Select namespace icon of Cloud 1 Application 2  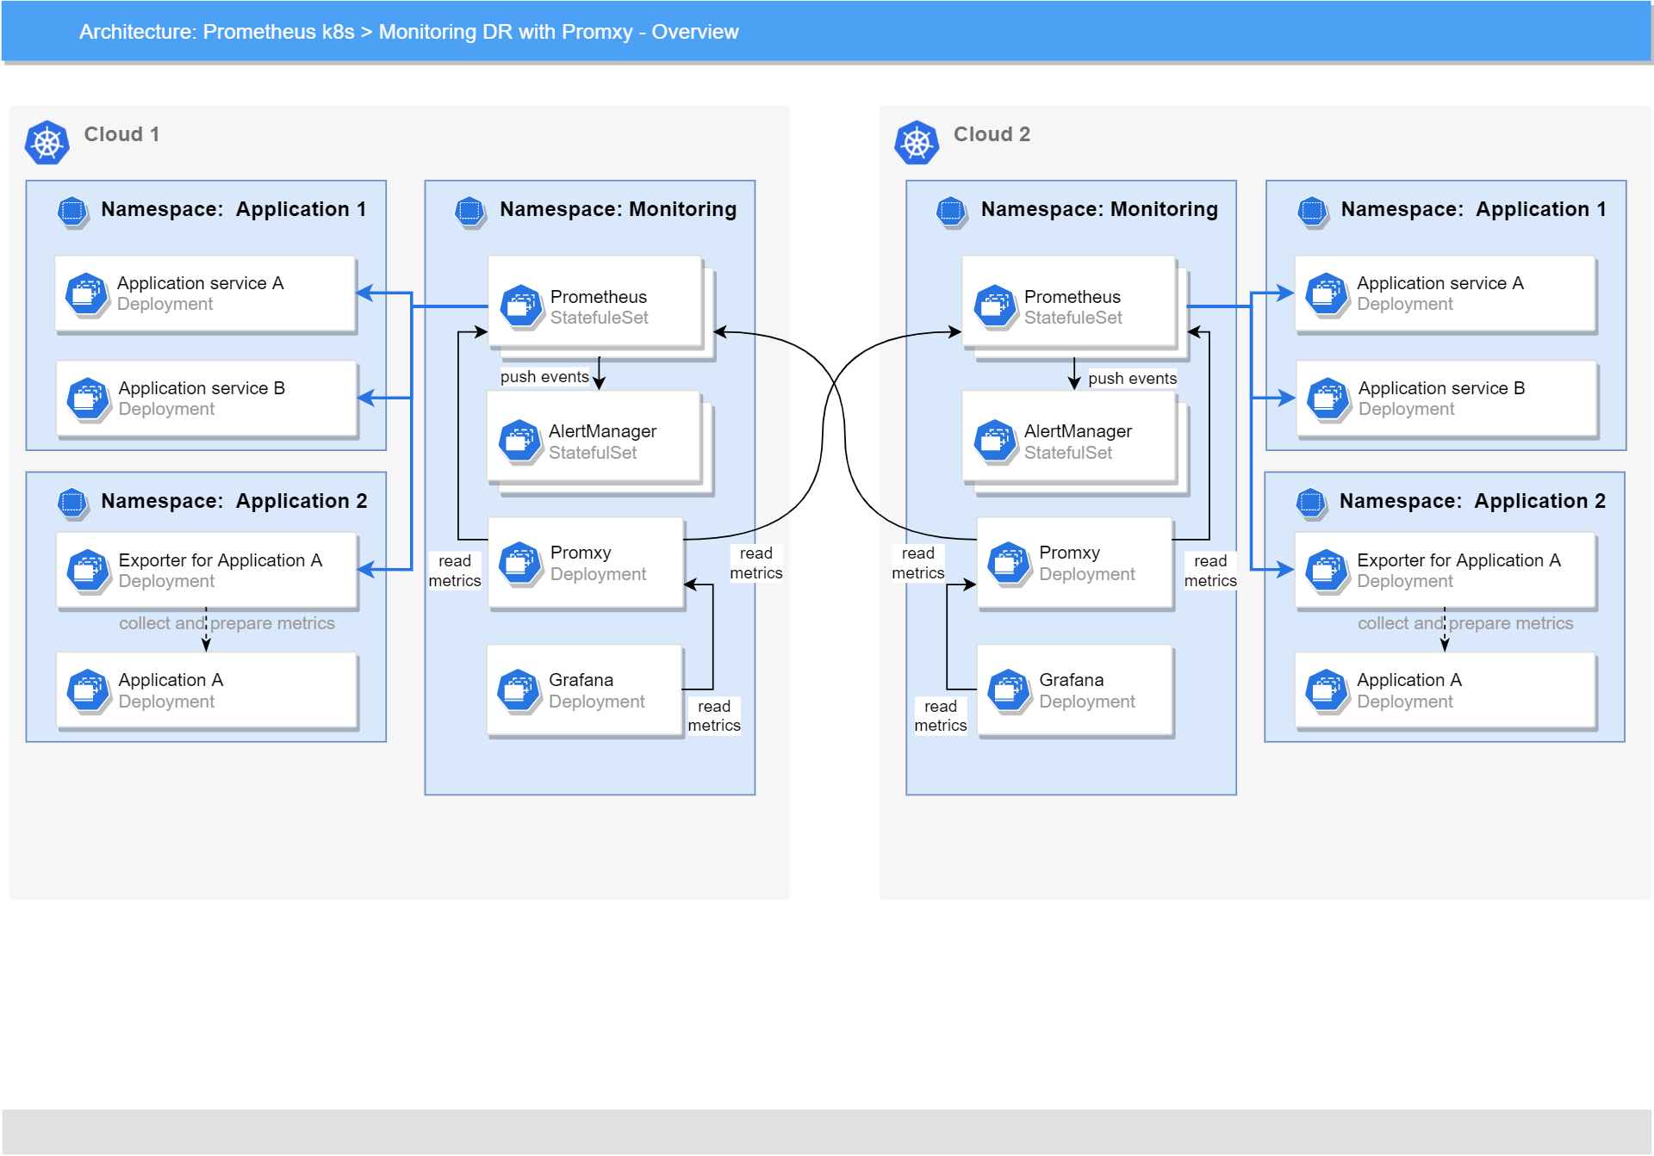[72, 502]
